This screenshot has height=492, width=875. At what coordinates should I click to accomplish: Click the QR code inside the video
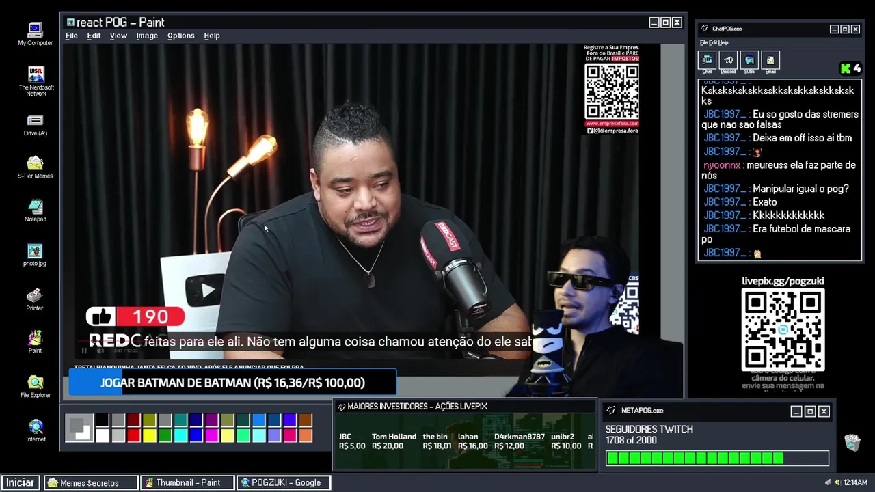point(612,92)
